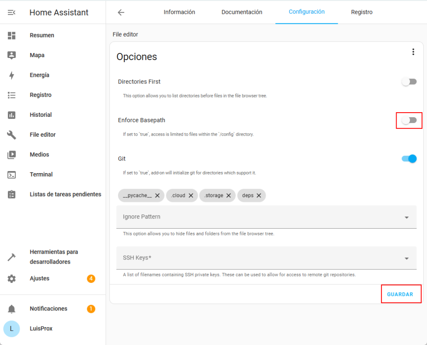Expand the SSH Keys dropdown

tap(406, 258)
